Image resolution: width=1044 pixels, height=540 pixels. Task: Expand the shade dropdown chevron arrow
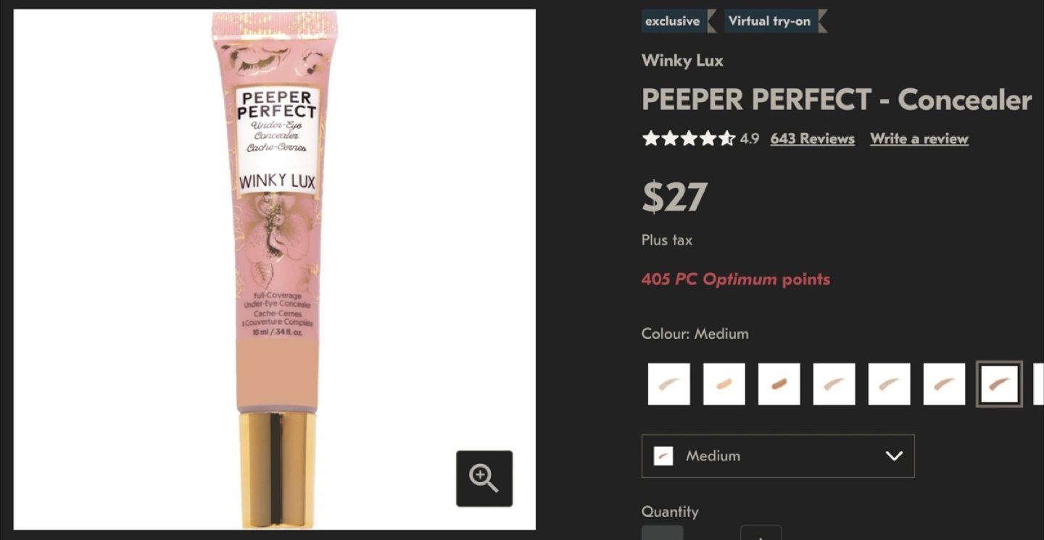(x=894, y=456)
